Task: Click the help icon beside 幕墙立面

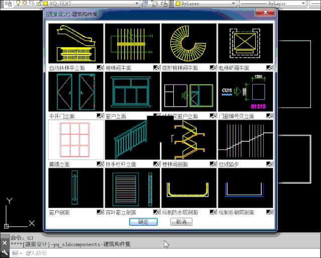Action: point(100,164)
